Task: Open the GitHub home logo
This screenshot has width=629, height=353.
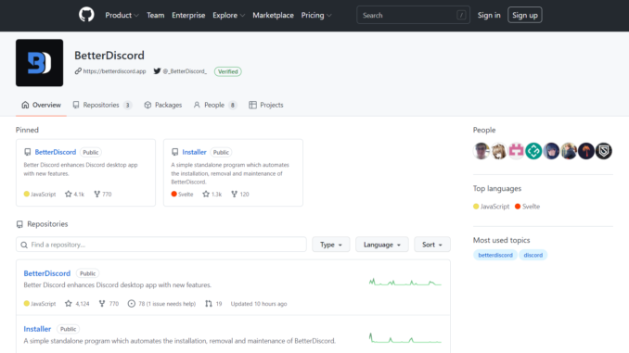Action: coord(86,15)
